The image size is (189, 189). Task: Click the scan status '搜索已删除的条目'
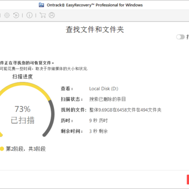(108, 99)
